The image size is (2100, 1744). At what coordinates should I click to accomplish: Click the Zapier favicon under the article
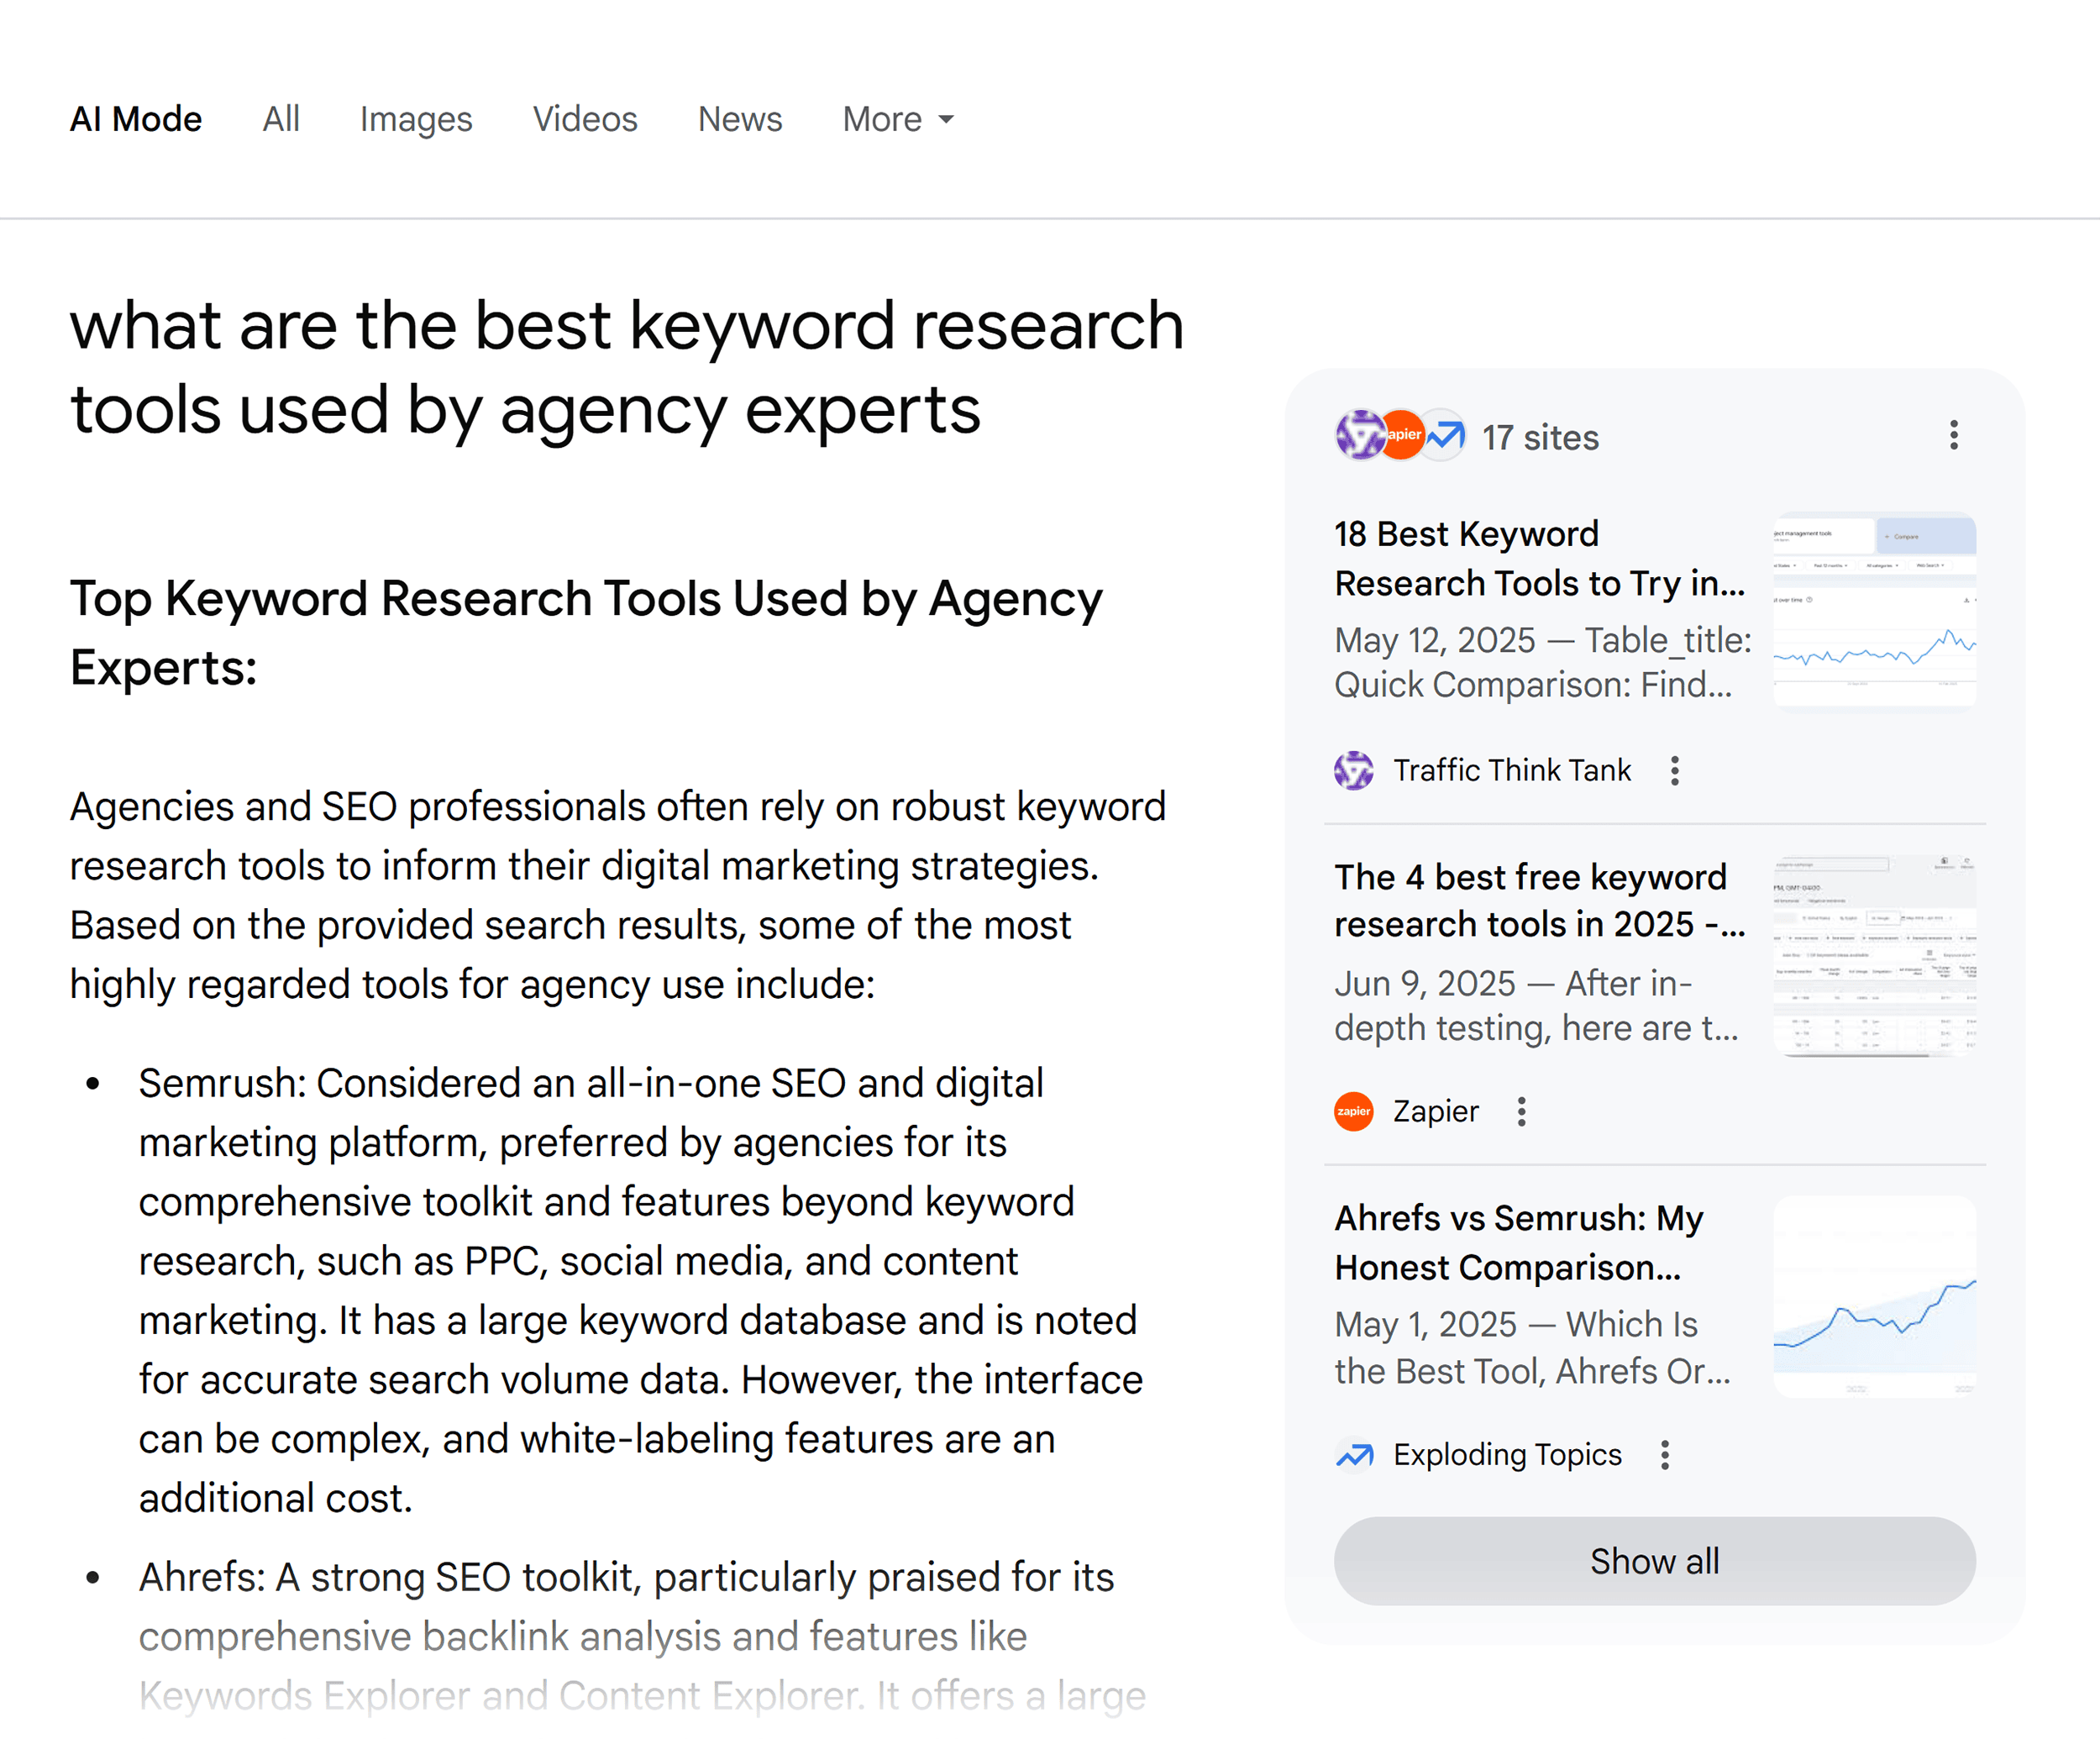1354,1111
